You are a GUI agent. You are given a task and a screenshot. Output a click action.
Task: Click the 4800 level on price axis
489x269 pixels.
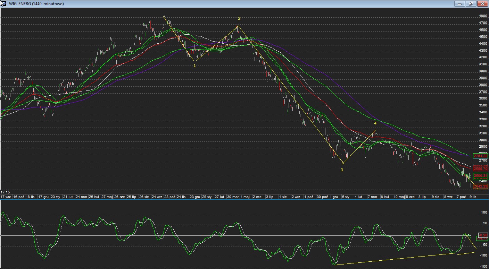click(483, 16)
